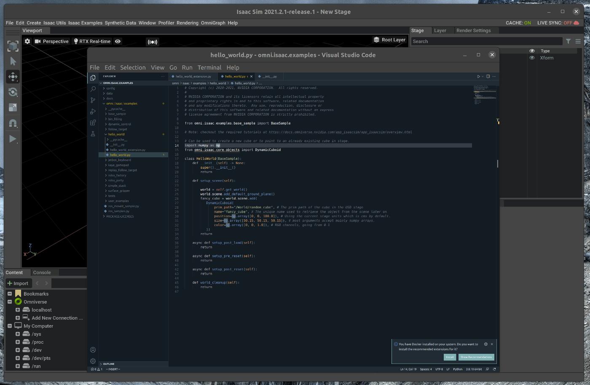Toggle the Isaac Sim snap magnet tool

(x=13, y=123)
